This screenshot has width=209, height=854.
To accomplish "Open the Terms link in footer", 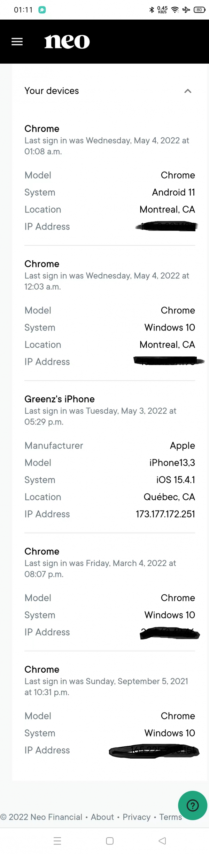I will (170, 817).
